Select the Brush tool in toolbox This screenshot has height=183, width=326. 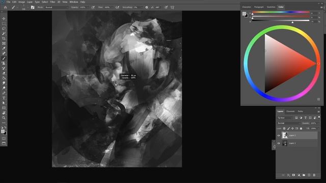[4, 58]
